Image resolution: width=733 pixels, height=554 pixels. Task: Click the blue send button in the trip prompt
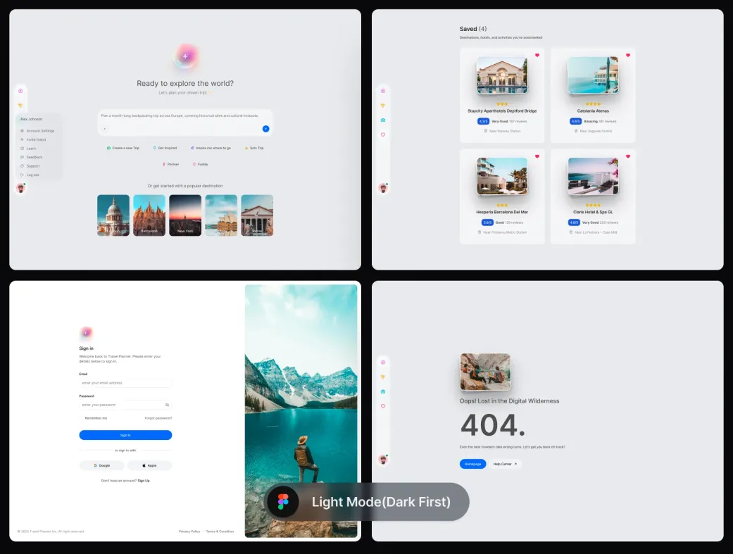(265, 129)
